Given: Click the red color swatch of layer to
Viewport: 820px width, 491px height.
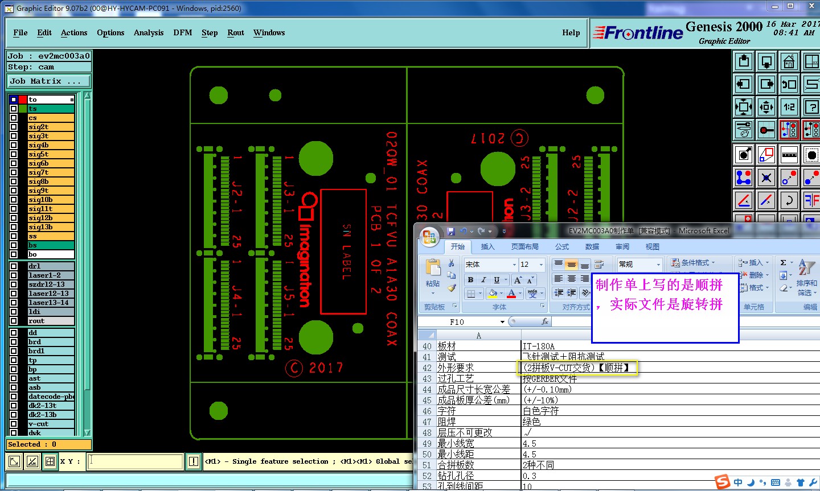Looking at the screenshot, I should tap(23, 100).
